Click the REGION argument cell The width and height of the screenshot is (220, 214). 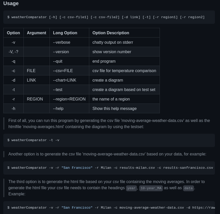[x=36, y=99]
